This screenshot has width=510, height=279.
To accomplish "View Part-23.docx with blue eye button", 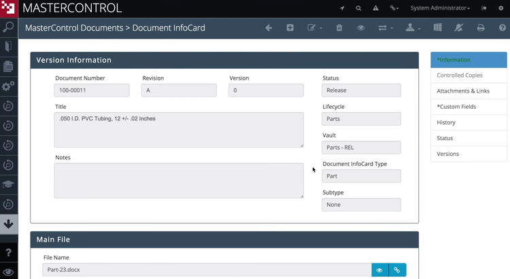I will pyautogui.click(x=379, y=270).
